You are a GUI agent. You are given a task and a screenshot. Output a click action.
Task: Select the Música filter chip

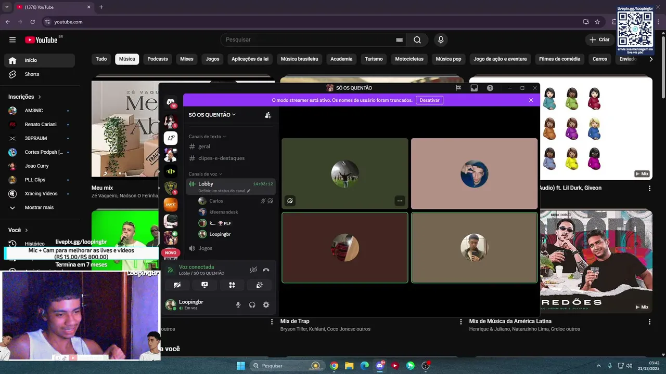[127, 59]
